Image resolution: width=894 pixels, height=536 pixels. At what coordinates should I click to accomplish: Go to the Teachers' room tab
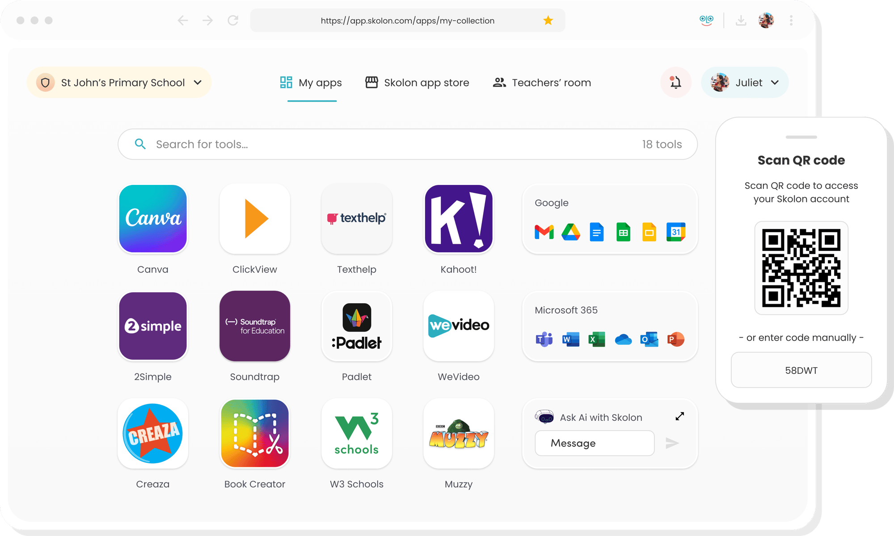[542, 83]
